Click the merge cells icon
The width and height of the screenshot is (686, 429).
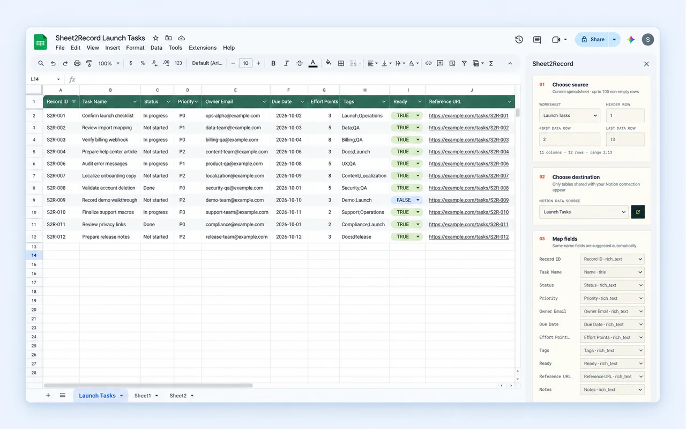pyautogui.click(x=354, y=63)
